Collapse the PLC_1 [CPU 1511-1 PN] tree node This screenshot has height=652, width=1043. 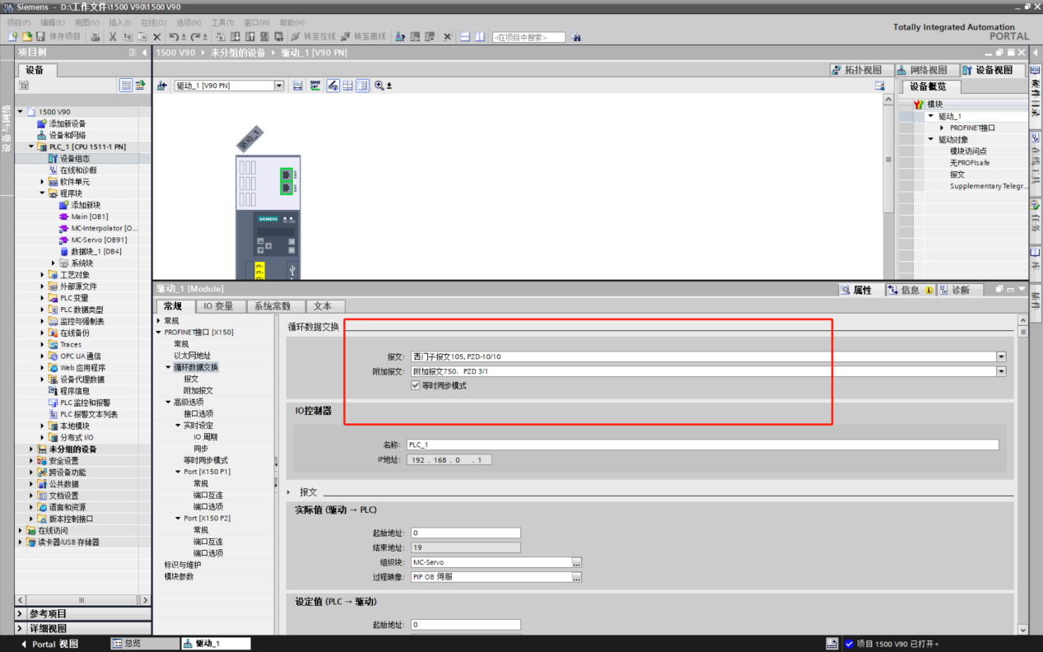pos(32,147)
